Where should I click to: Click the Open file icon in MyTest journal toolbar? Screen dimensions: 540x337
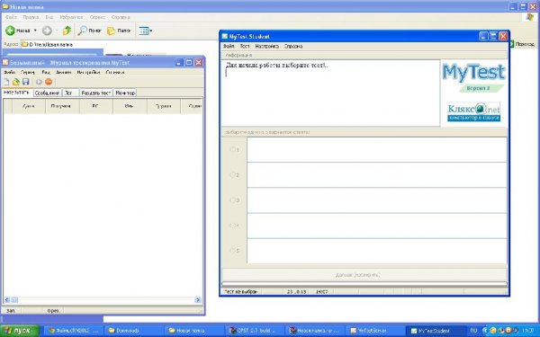click(16, 82)
